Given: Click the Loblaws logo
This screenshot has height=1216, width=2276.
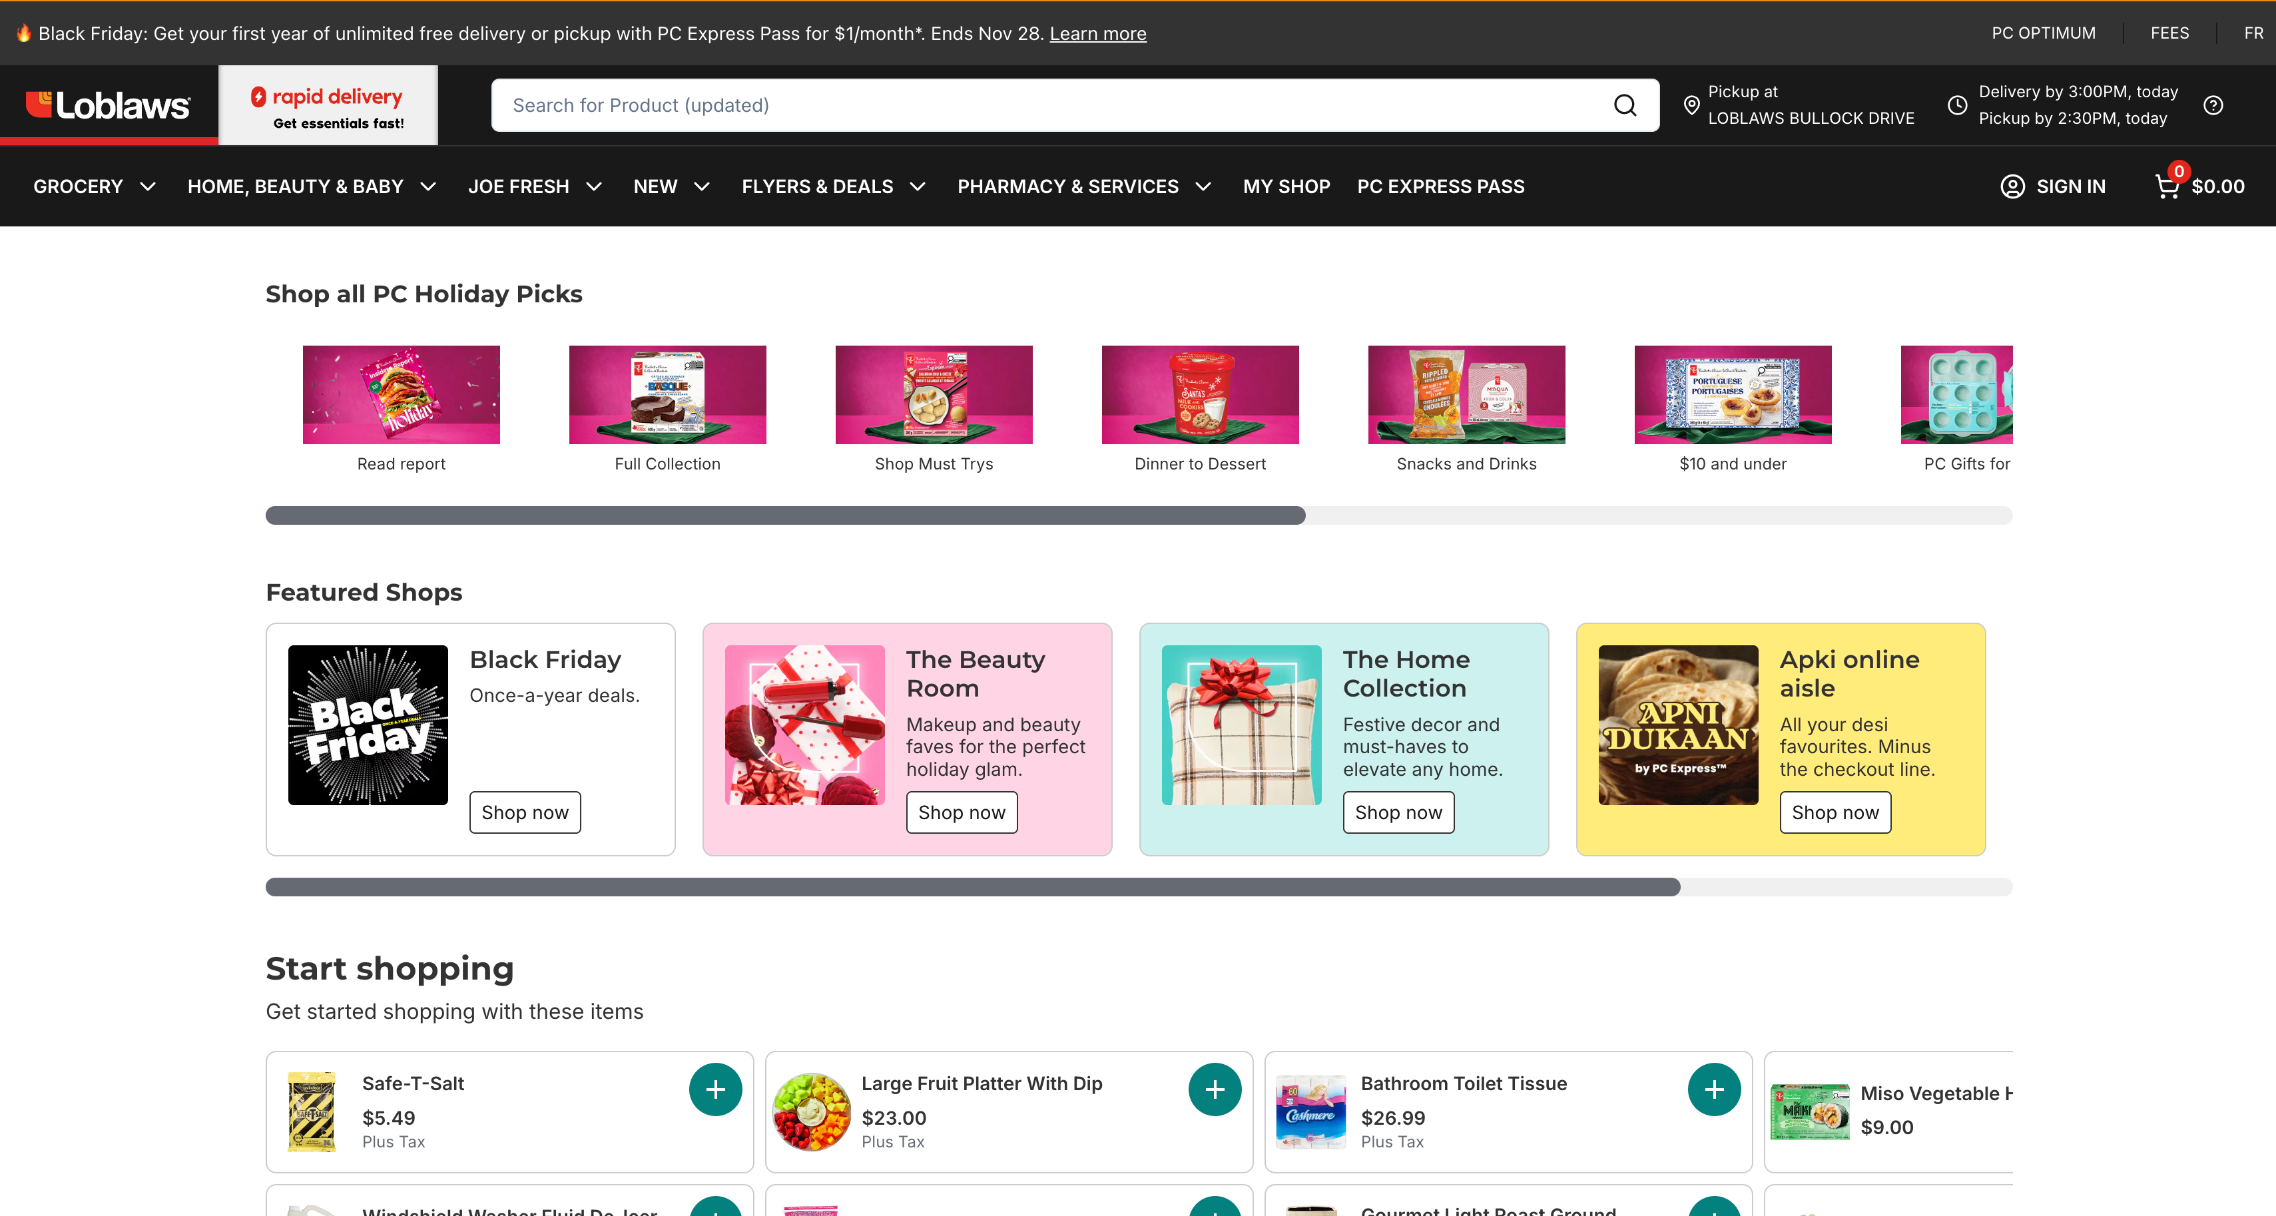Looking at the screenshot, I should (108, 105).
